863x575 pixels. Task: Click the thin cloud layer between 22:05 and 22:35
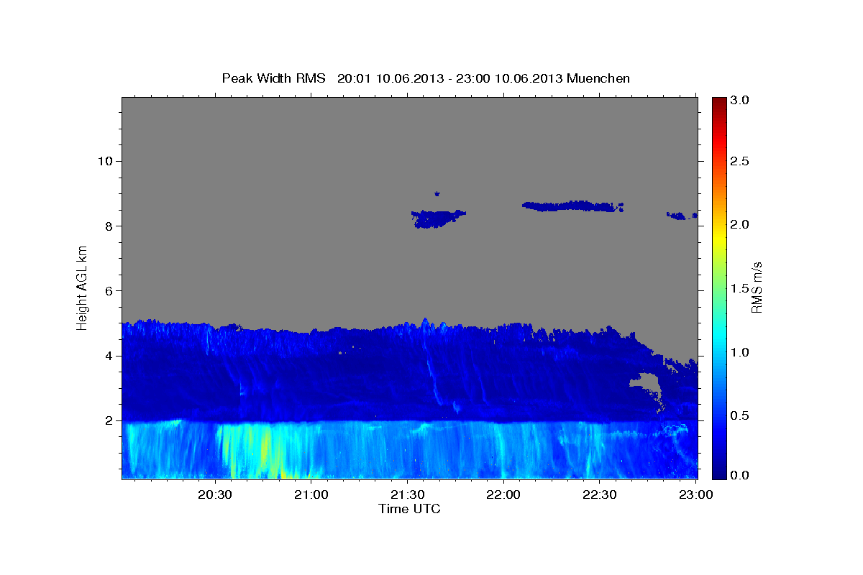pyautogui.click(x=572, y=206)
